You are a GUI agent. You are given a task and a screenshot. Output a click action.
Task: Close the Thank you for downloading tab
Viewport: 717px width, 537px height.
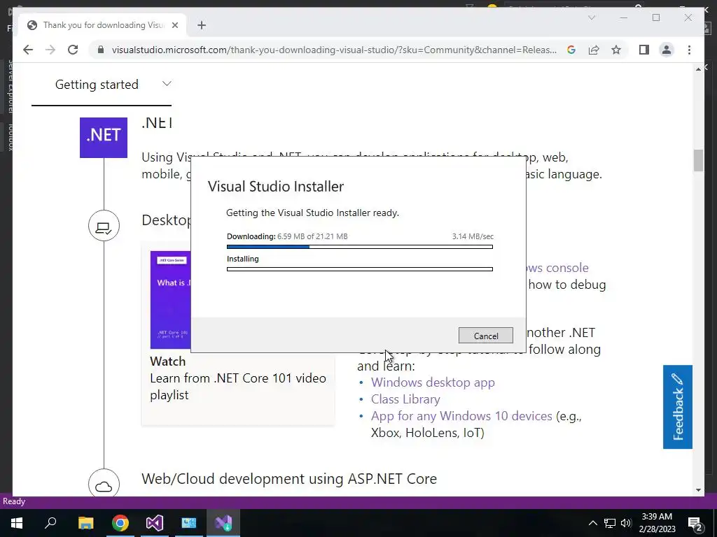174,25
